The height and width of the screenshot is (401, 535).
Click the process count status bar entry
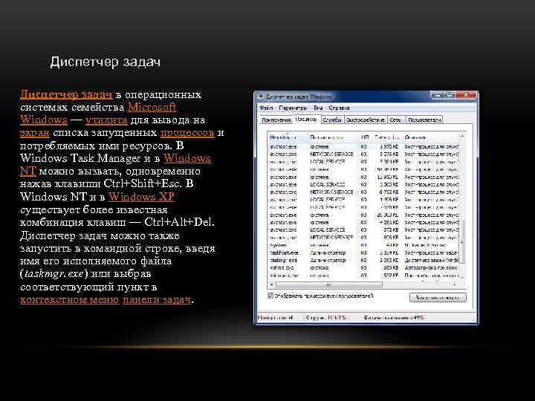tap(276, 318)
